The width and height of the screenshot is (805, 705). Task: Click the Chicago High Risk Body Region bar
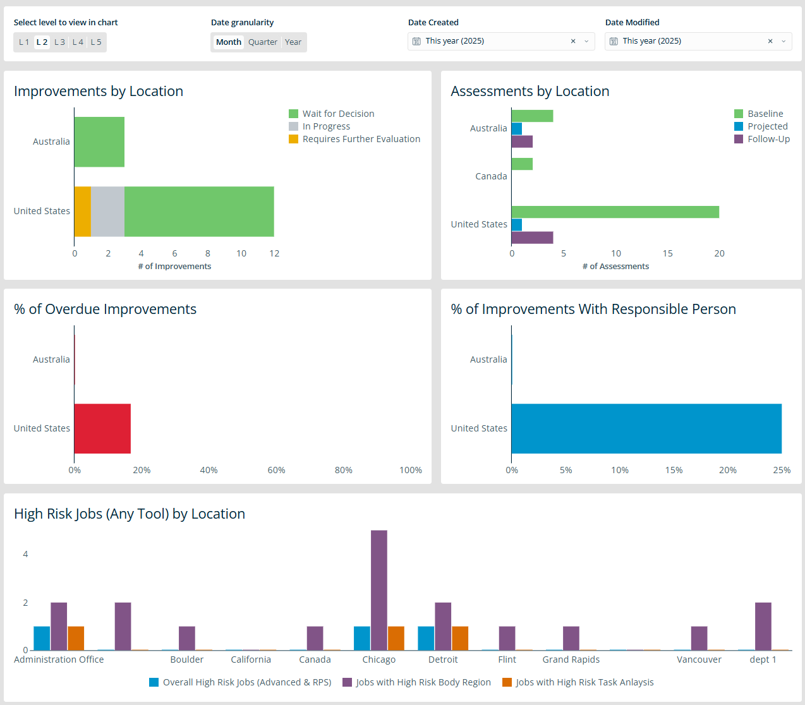379,590
